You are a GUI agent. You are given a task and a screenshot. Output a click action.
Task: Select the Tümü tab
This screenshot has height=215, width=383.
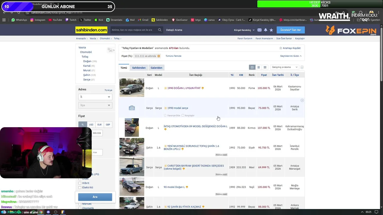[124, 68]
